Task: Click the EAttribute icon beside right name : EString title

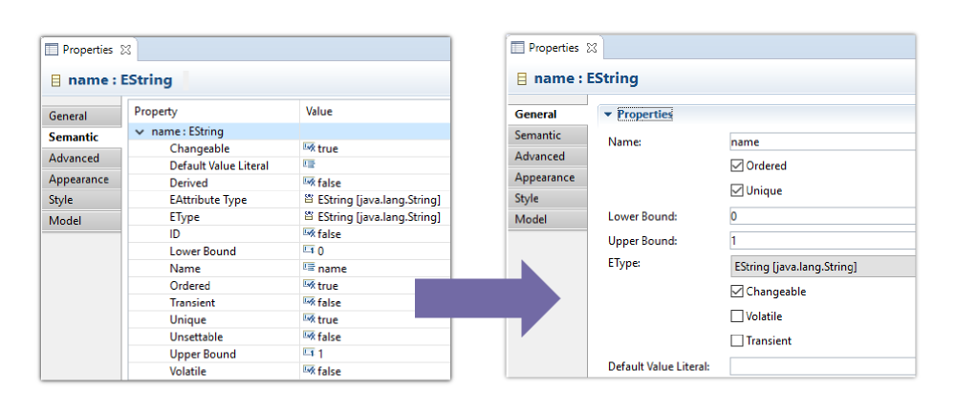Action: pyautogui.click(x=521, y=79)
